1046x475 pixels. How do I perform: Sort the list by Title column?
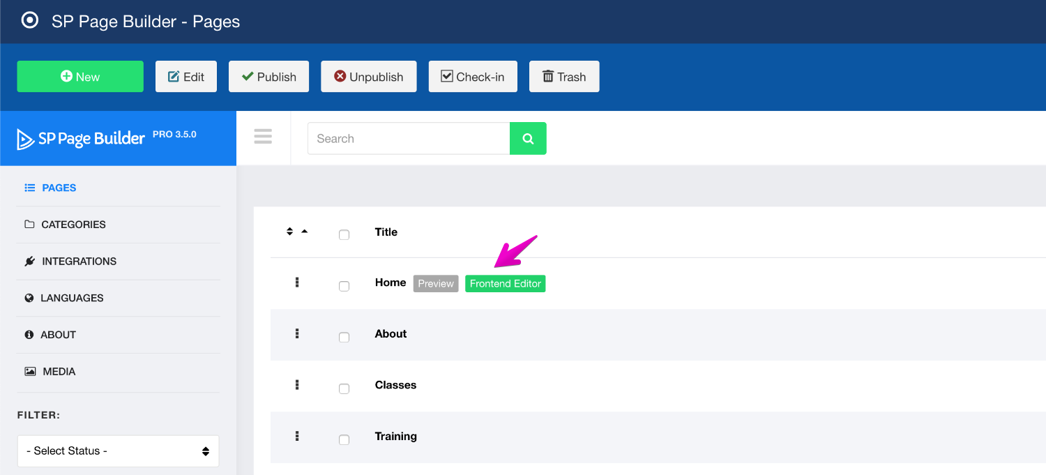tap(386, 232)
